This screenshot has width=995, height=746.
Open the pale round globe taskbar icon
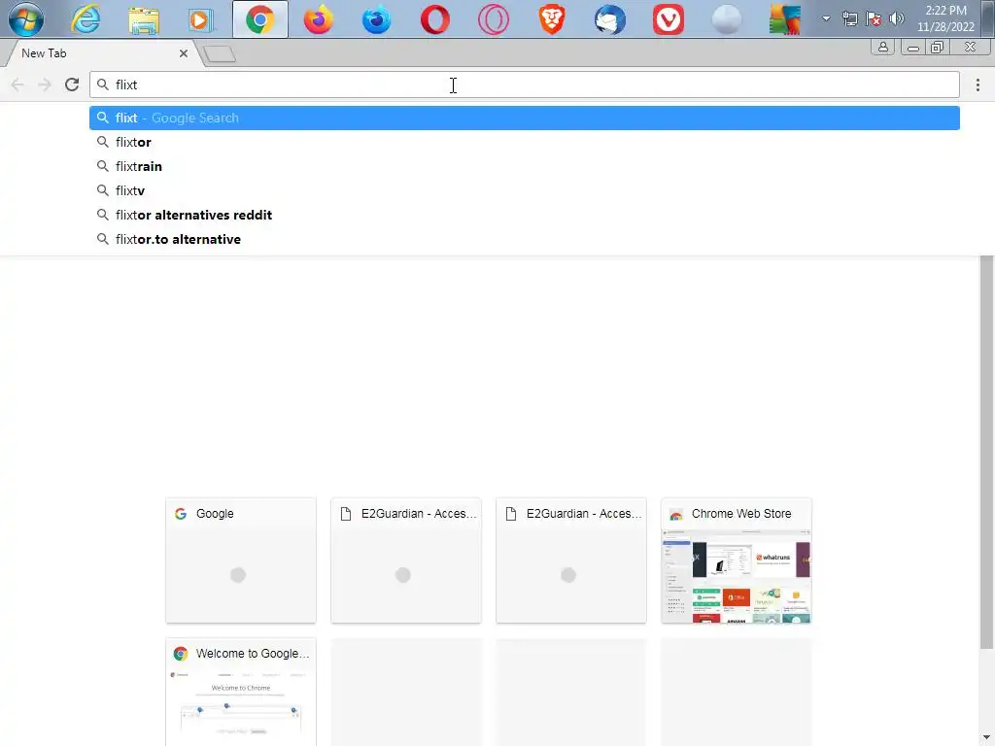[x=727, y=19]
